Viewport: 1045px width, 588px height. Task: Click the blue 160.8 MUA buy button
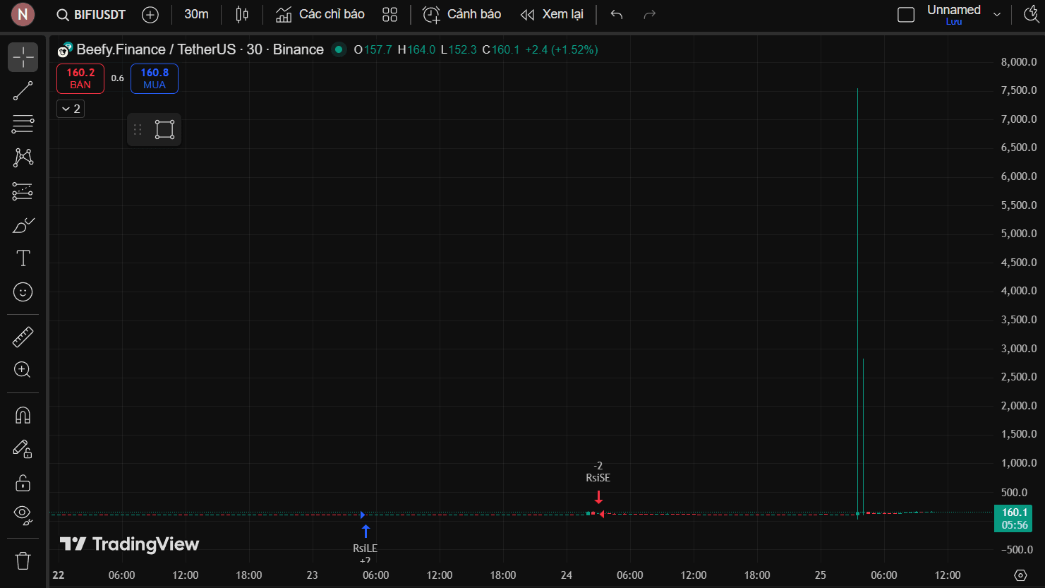pos(155,78)
